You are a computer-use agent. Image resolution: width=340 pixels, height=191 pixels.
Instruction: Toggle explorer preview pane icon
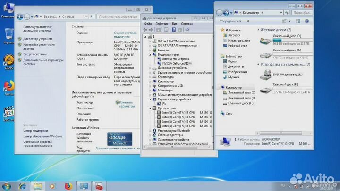point(298,21)
